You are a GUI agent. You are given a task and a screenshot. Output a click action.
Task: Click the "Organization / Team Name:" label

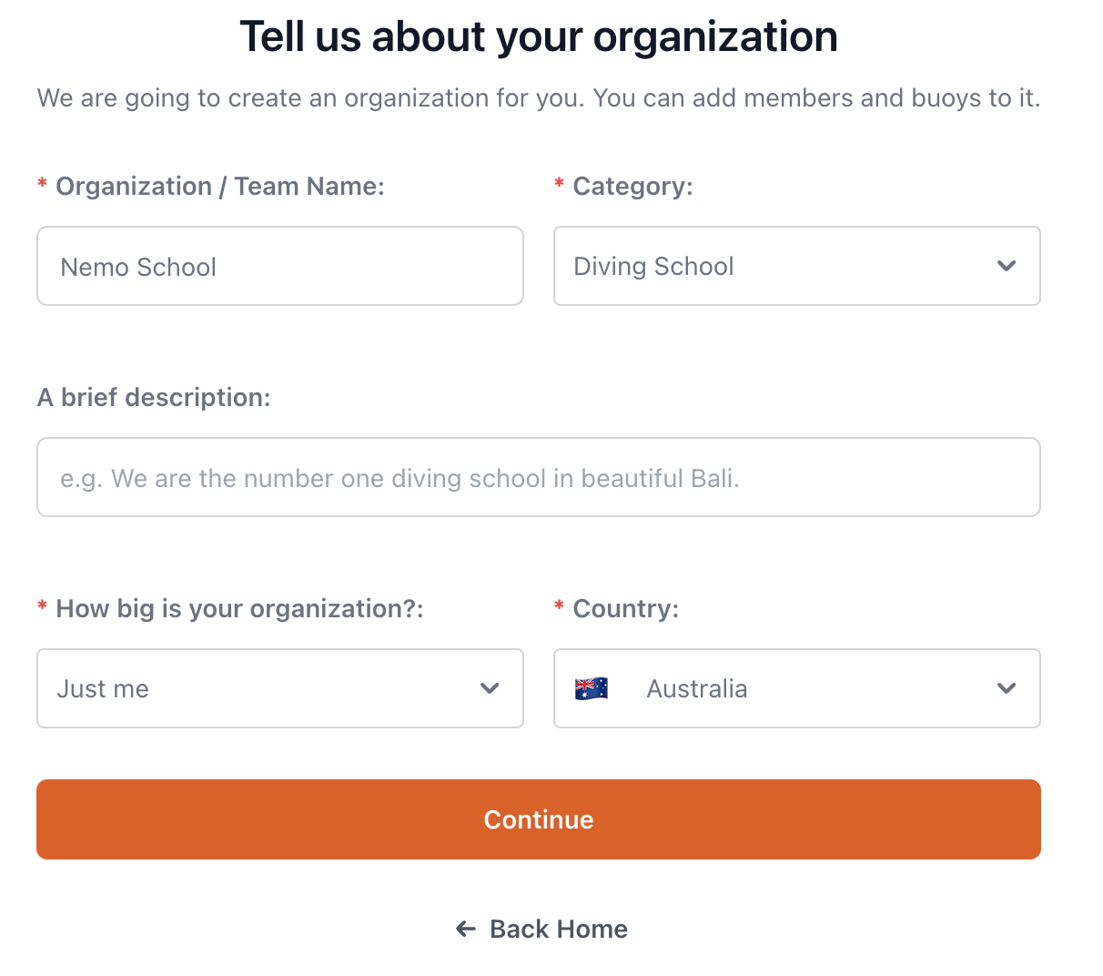point(219,187)
